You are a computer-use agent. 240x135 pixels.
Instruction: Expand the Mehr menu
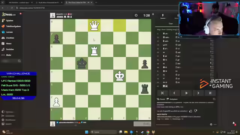point(6,55)
